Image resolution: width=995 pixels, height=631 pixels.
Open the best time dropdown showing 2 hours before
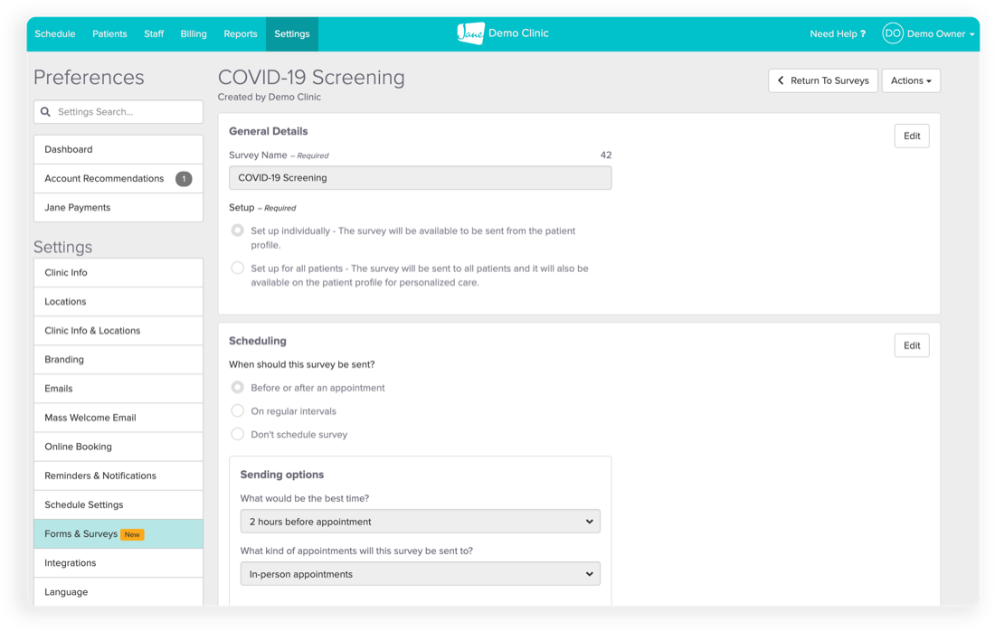tap(420, 521)
